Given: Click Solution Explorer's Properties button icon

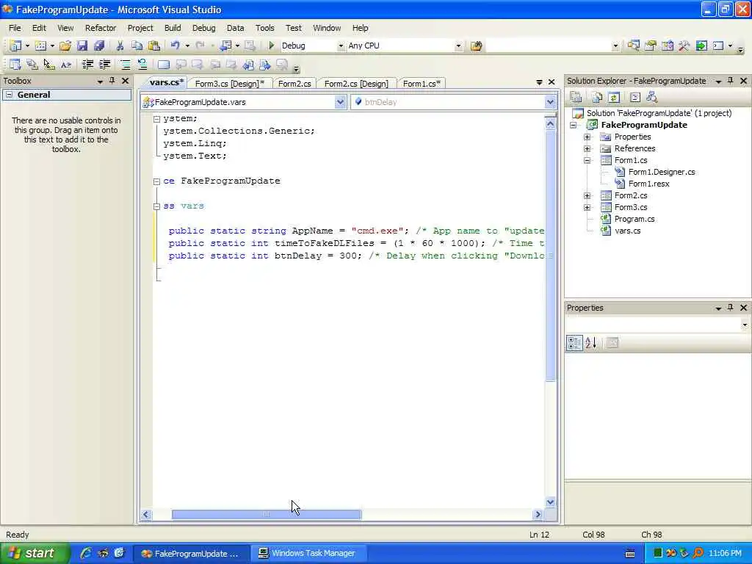Looking at the screenshot, I should [576, 98].
